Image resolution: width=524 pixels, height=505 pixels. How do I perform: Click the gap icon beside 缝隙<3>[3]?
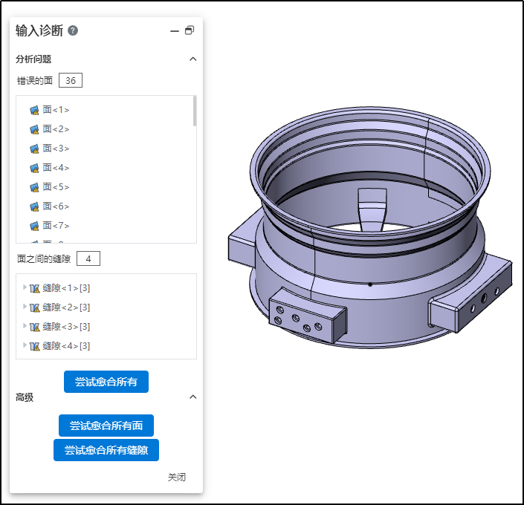[x=35, y=327]
